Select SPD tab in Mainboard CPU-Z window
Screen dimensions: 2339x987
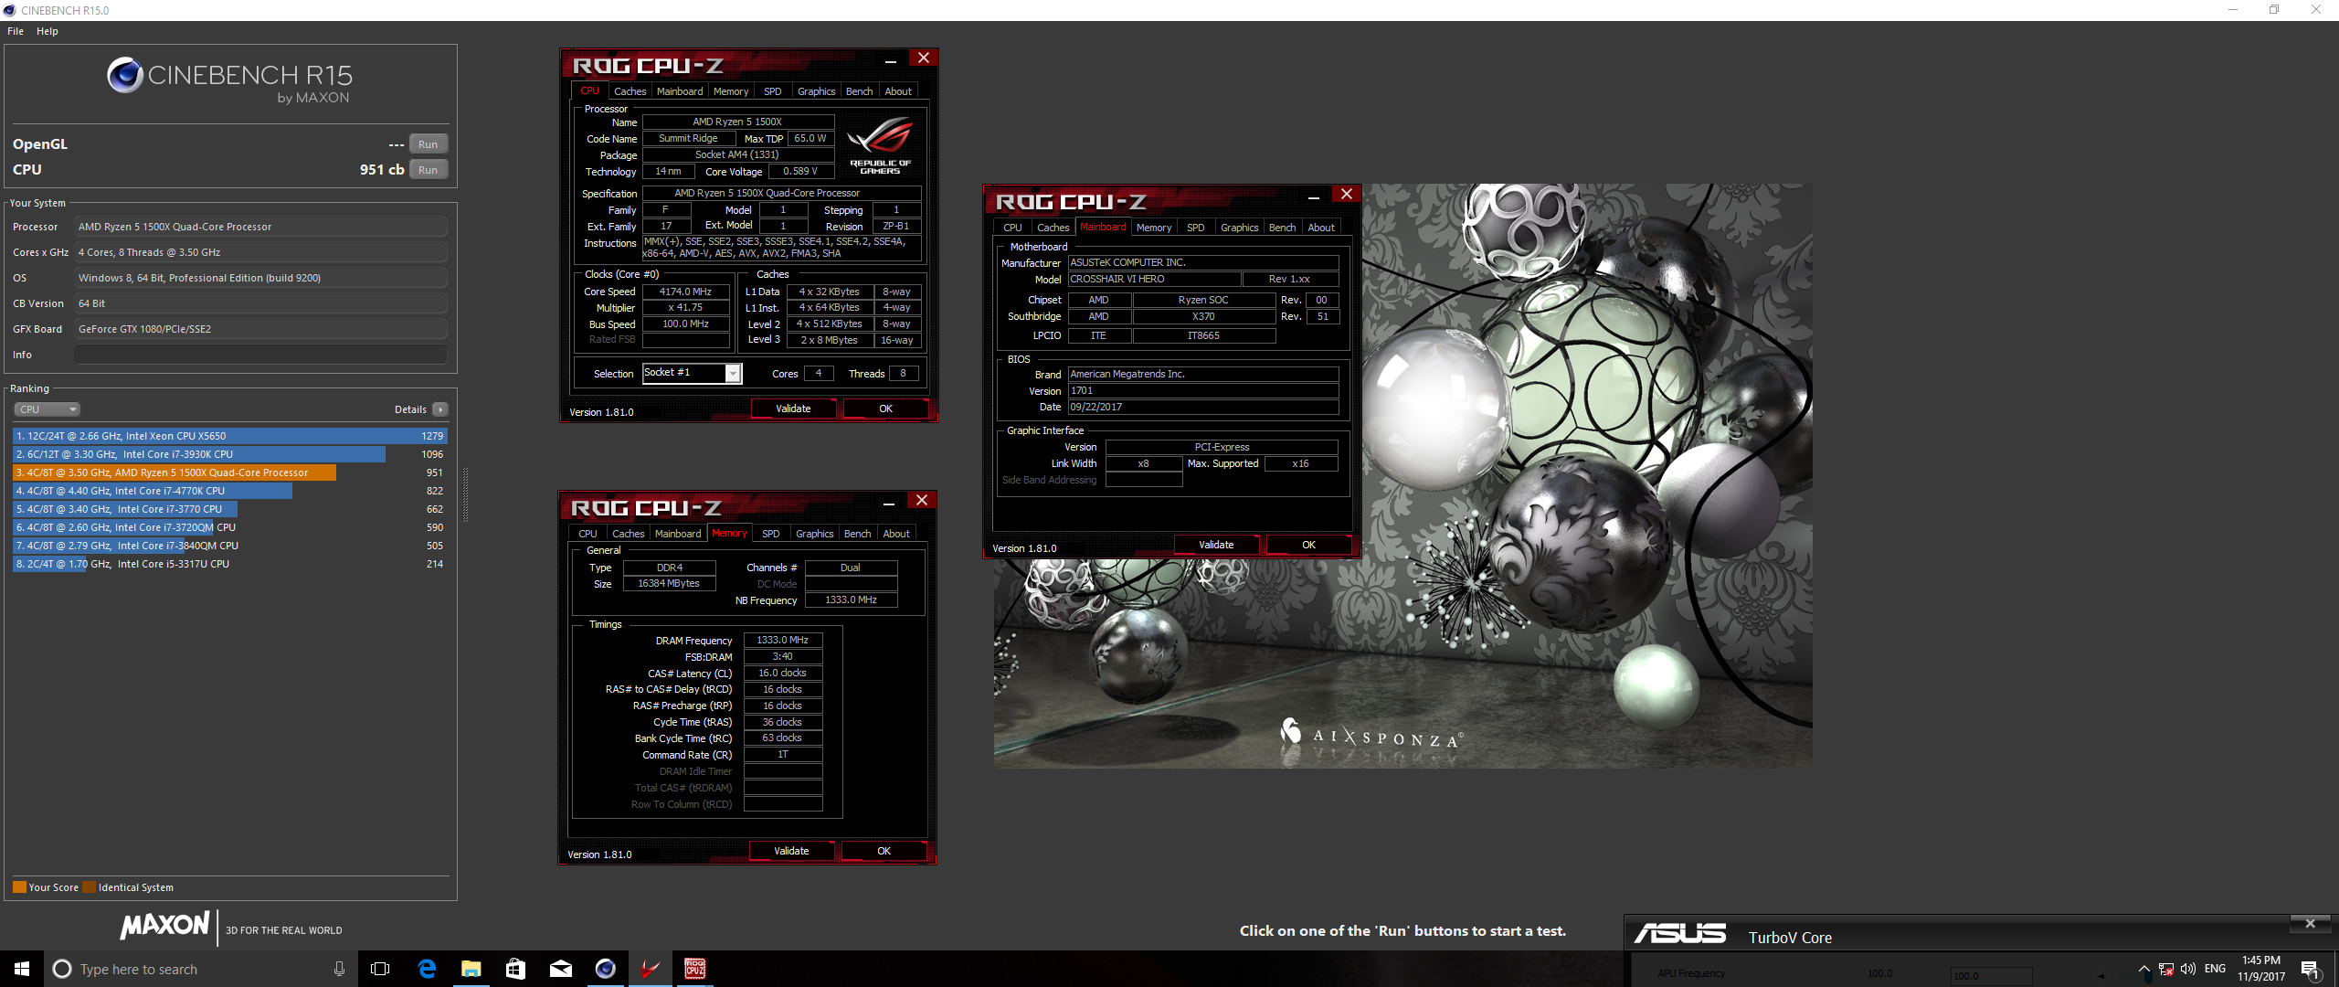1195,228
